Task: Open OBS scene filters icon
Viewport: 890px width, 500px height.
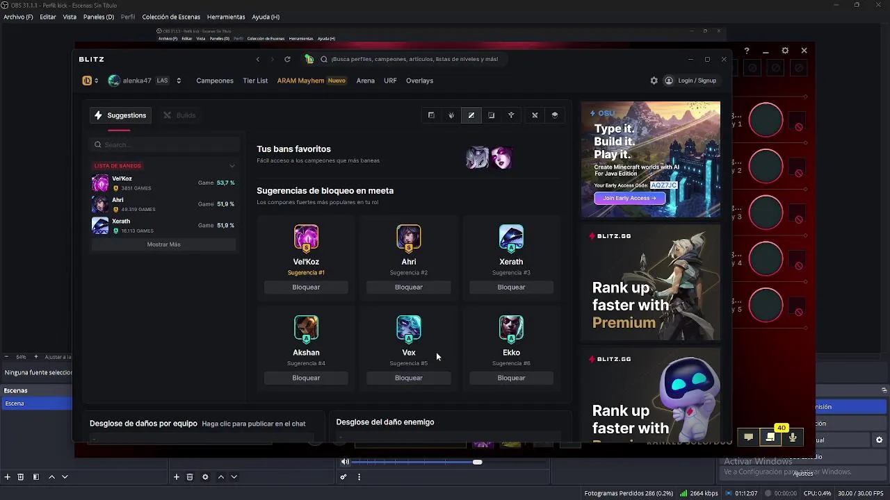Action: [x=36, y=477]
